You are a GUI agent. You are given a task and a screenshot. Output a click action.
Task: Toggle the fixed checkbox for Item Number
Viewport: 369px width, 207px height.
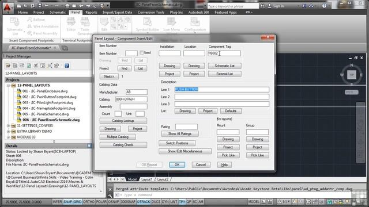pyautogui.click(x=141, y=52)
